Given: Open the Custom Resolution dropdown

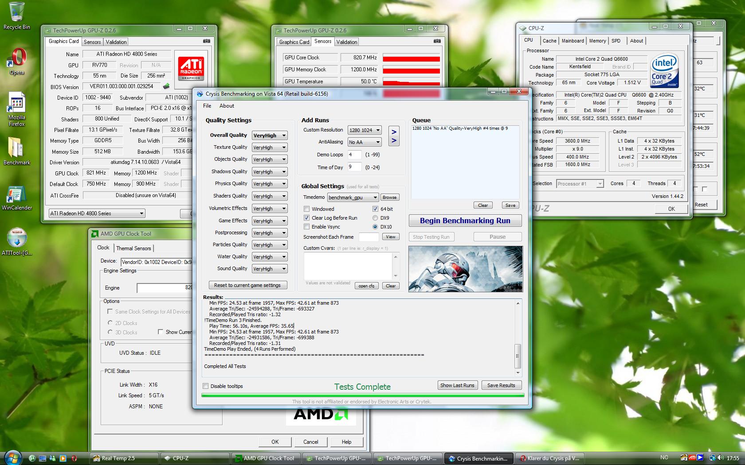Looking at the screenshot, I should coord(365,130).
